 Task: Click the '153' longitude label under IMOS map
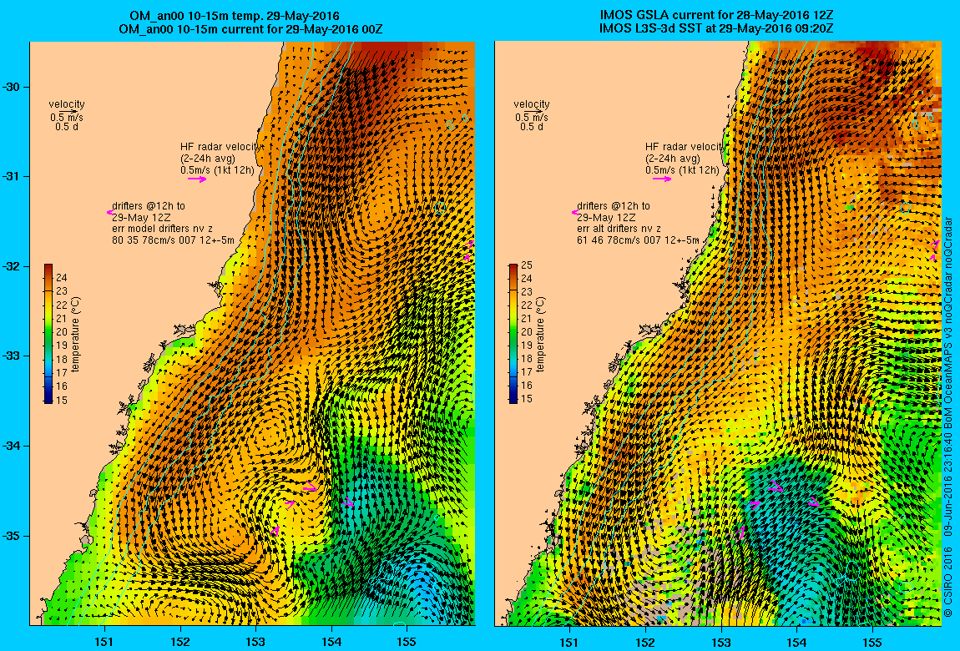[720, 642]
